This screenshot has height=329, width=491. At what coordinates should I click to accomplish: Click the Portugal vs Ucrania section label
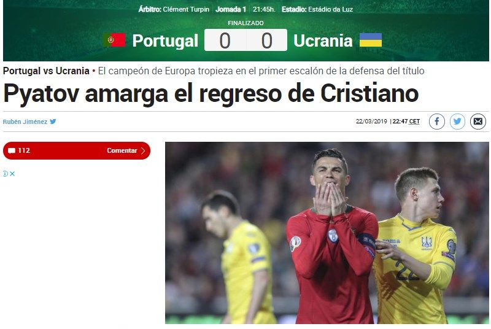(x=46, y=71)
